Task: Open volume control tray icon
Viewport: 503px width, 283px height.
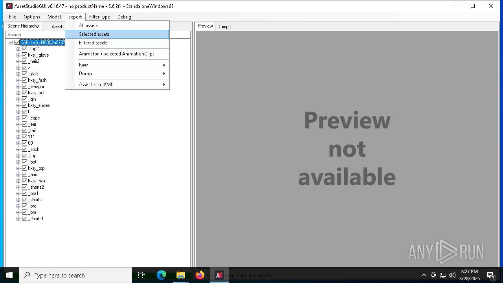Action: pos(452,275)
